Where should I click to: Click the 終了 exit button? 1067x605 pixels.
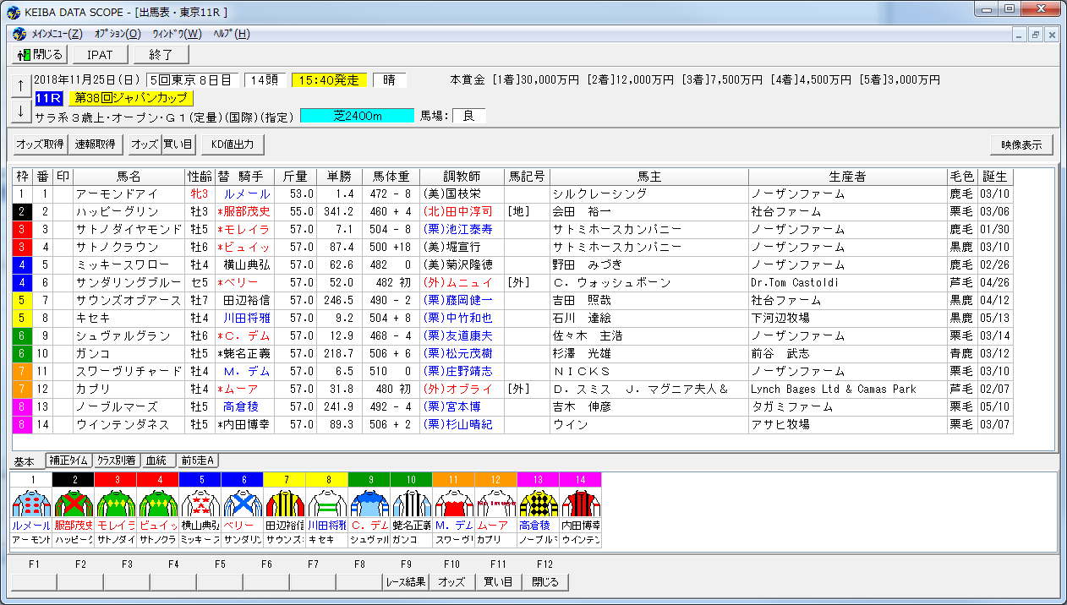(161, 55)
